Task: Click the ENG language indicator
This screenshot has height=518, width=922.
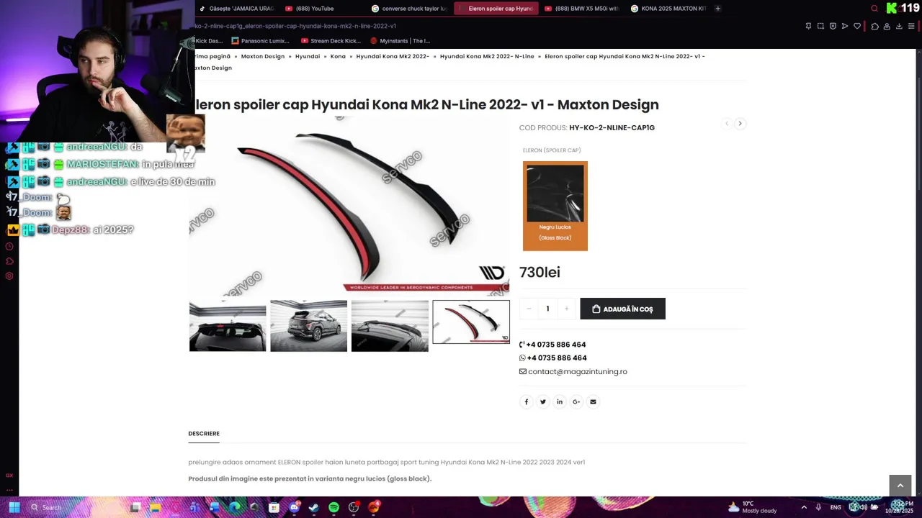Action: pos(836,507)
